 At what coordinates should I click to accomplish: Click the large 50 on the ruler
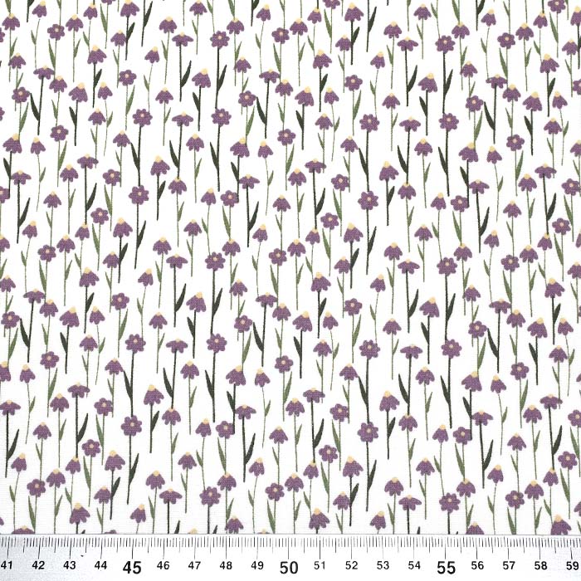[290, 567]
